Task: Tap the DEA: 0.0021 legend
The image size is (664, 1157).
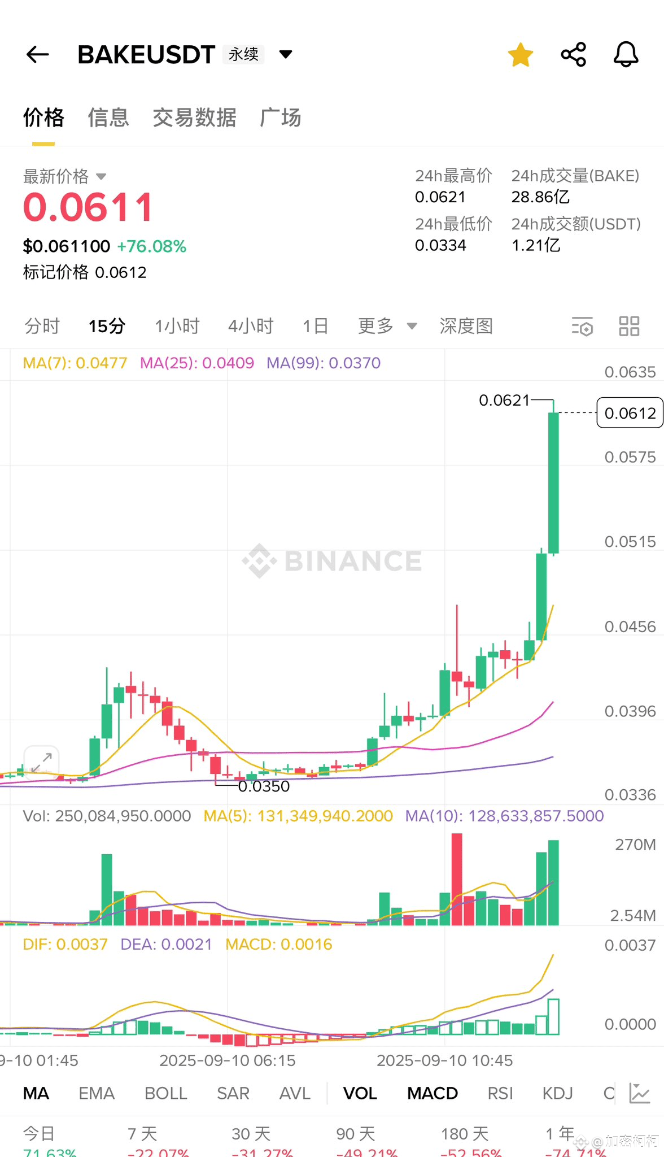Action: click(x=167, y=944)
